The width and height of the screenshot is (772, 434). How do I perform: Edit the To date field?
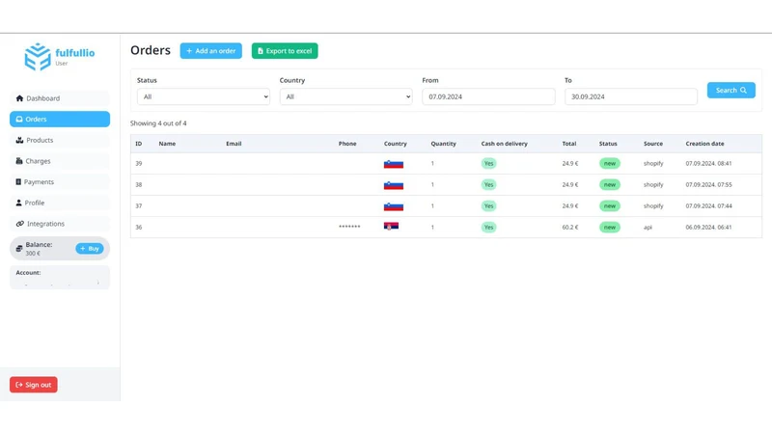click(631, 97)
